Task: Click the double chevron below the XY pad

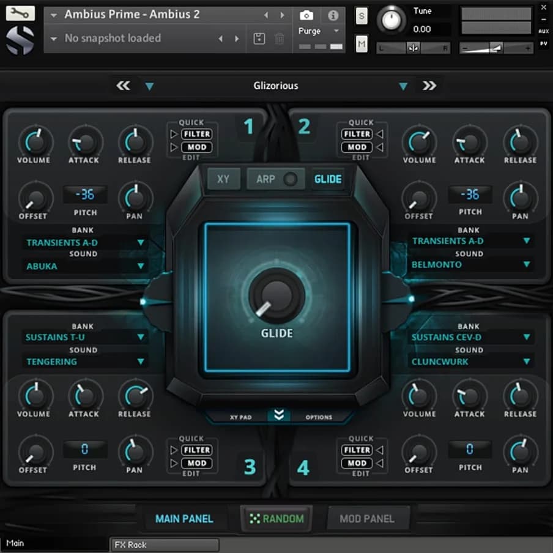Action: click(279, 415)
